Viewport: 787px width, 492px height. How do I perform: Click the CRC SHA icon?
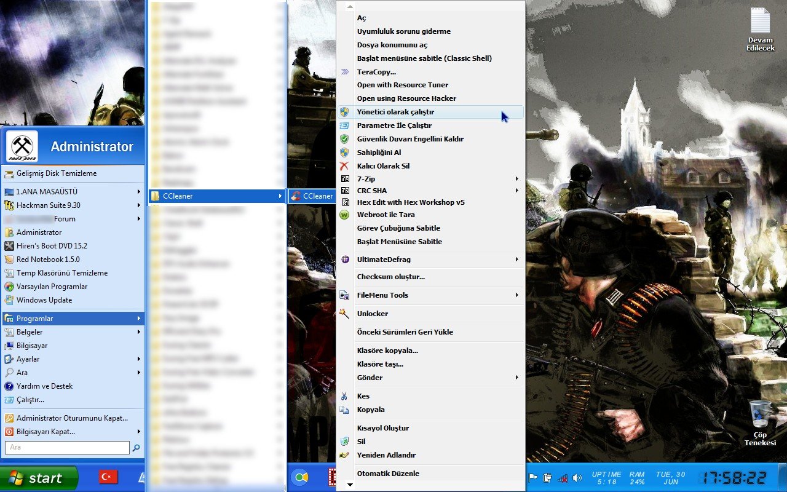(x=345, y=191)
